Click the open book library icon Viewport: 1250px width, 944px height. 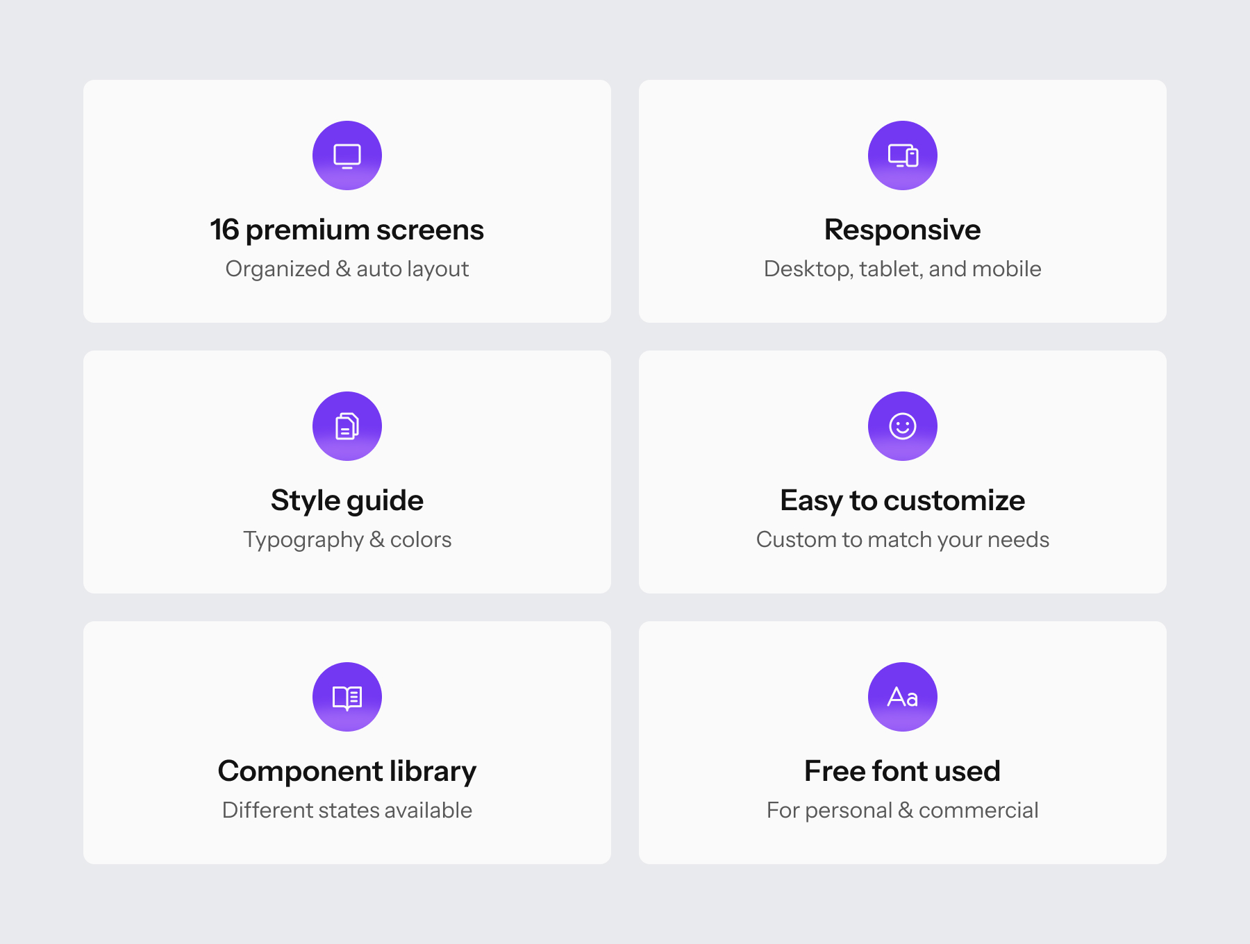347,697
